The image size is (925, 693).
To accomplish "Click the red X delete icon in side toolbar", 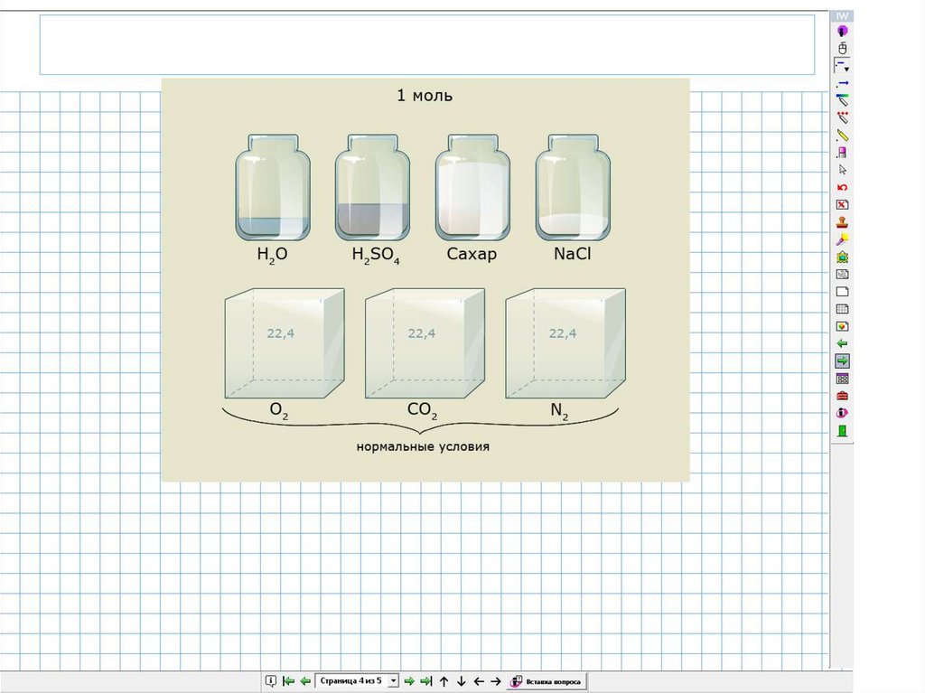I will point(842,205).
